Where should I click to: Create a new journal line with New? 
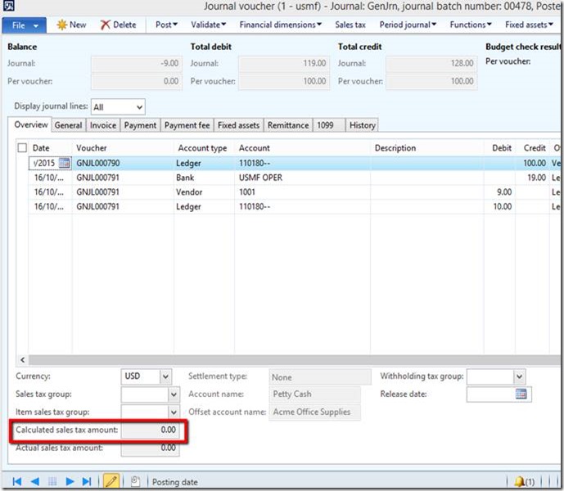tap(71, 25)
